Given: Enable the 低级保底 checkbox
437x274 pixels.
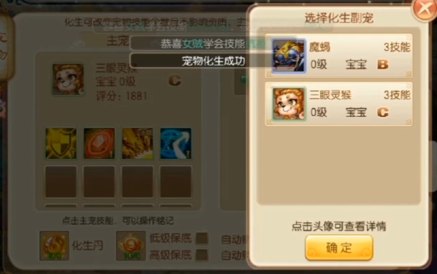Looking at the screenshot, I should [x=202, y=238].
